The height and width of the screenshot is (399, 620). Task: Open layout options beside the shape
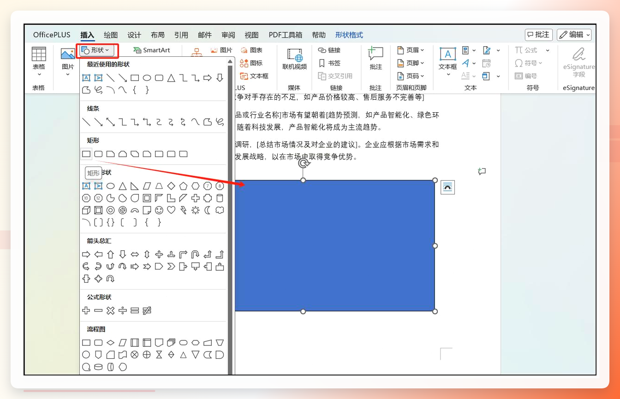447,187
